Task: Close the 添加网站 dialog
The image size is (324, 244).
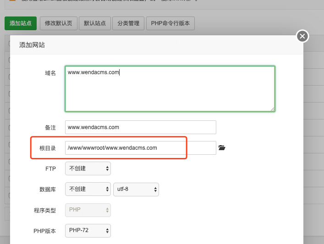Action: [302, 36]
